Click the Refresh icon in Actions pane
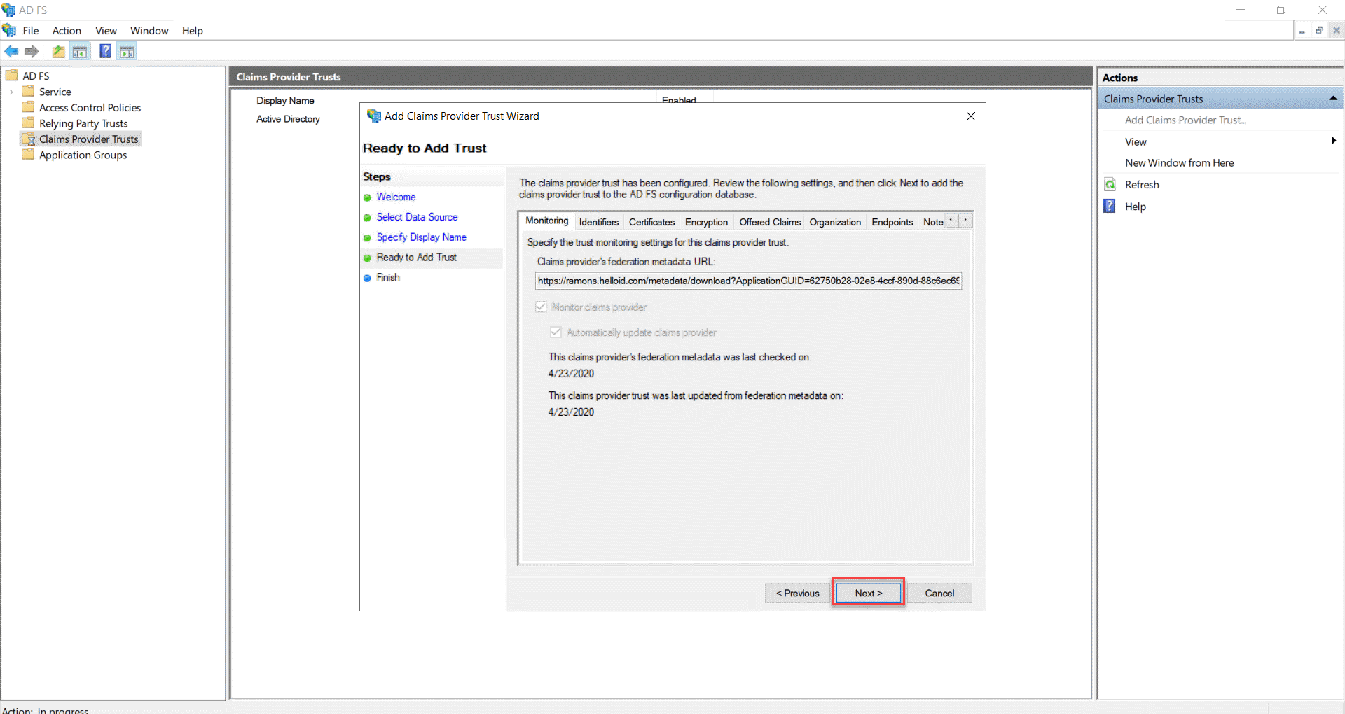This screenshot has height=714, width=1345. (x=1110, y=184)
